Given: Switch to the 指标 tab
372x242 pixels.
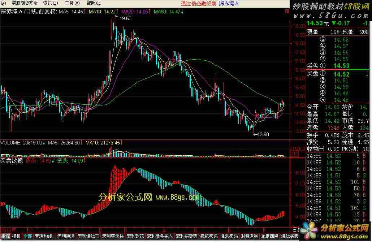Looking at the screenshot, I should point(6,236).
